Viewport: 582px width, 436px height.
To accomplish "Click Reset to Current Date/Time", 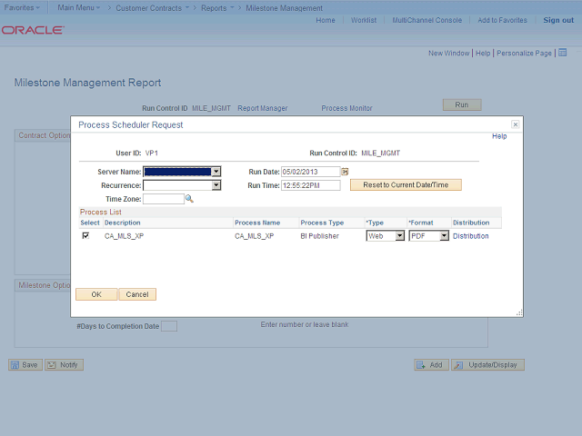I will [x=406, y=184].
